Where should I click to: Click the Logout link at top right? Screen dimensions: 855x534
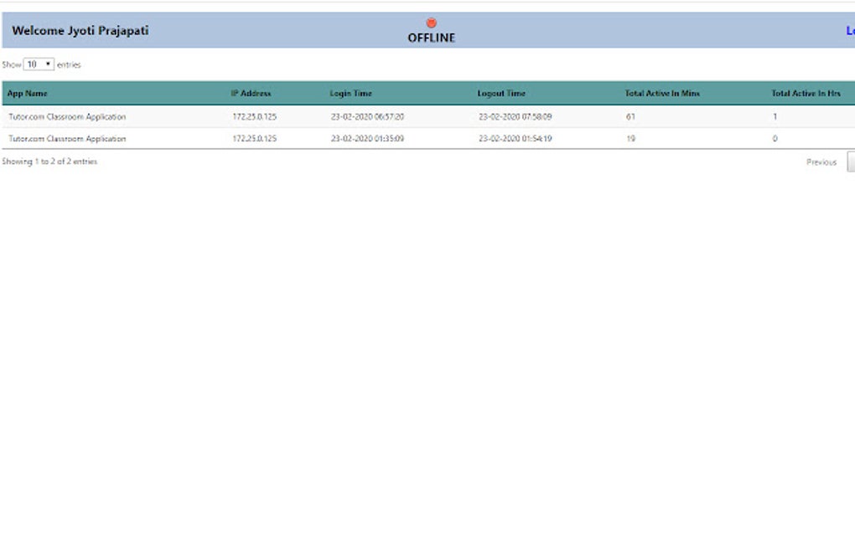pyautogui.click(x=850, y=30)
